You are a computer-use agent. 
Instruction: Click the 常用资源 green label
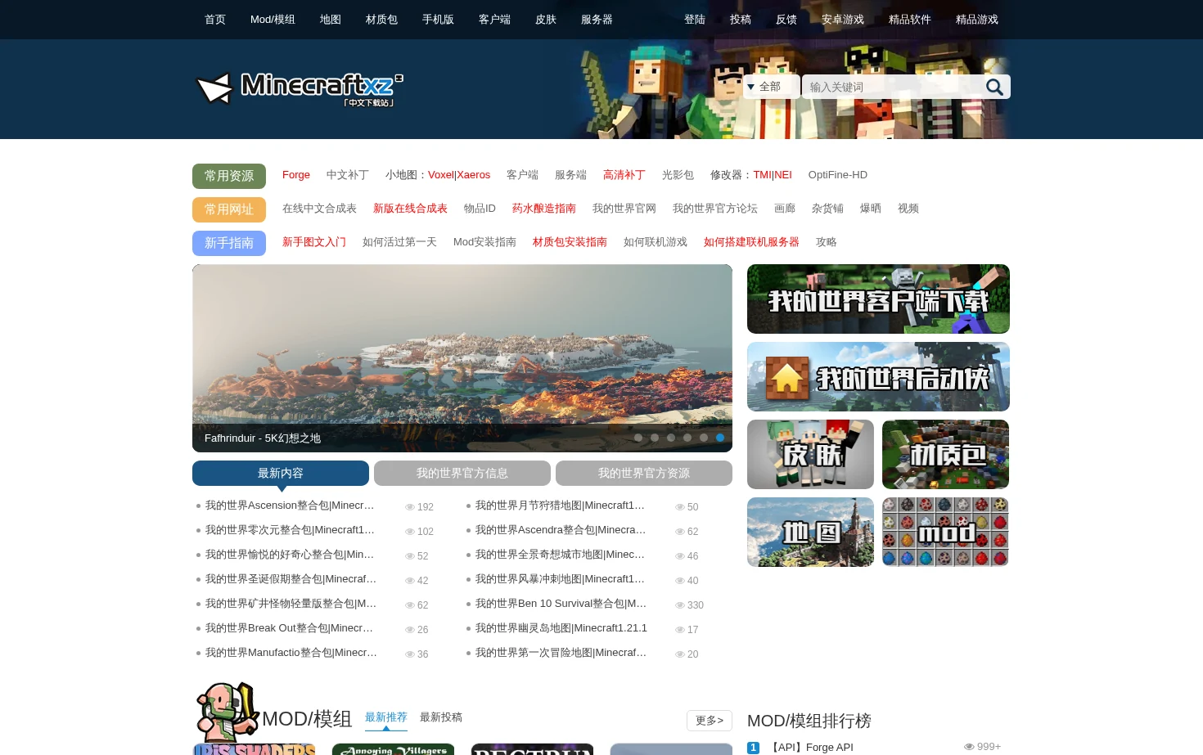click(x=229, y=176)
